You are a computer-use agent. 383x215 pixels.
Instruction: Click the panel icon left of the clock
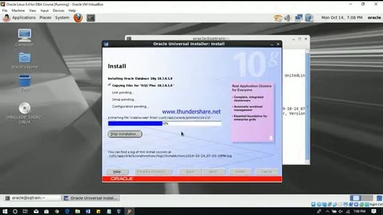click(309, 18)
